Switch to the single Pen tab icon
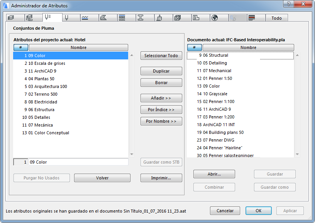 (71, 18)
